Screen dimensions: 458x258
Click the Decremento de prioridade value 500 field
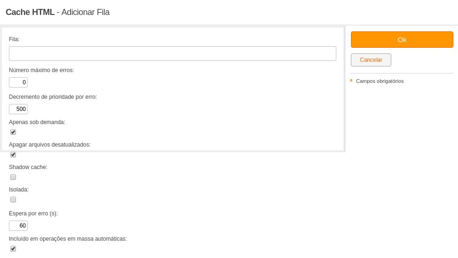point(18,109)
